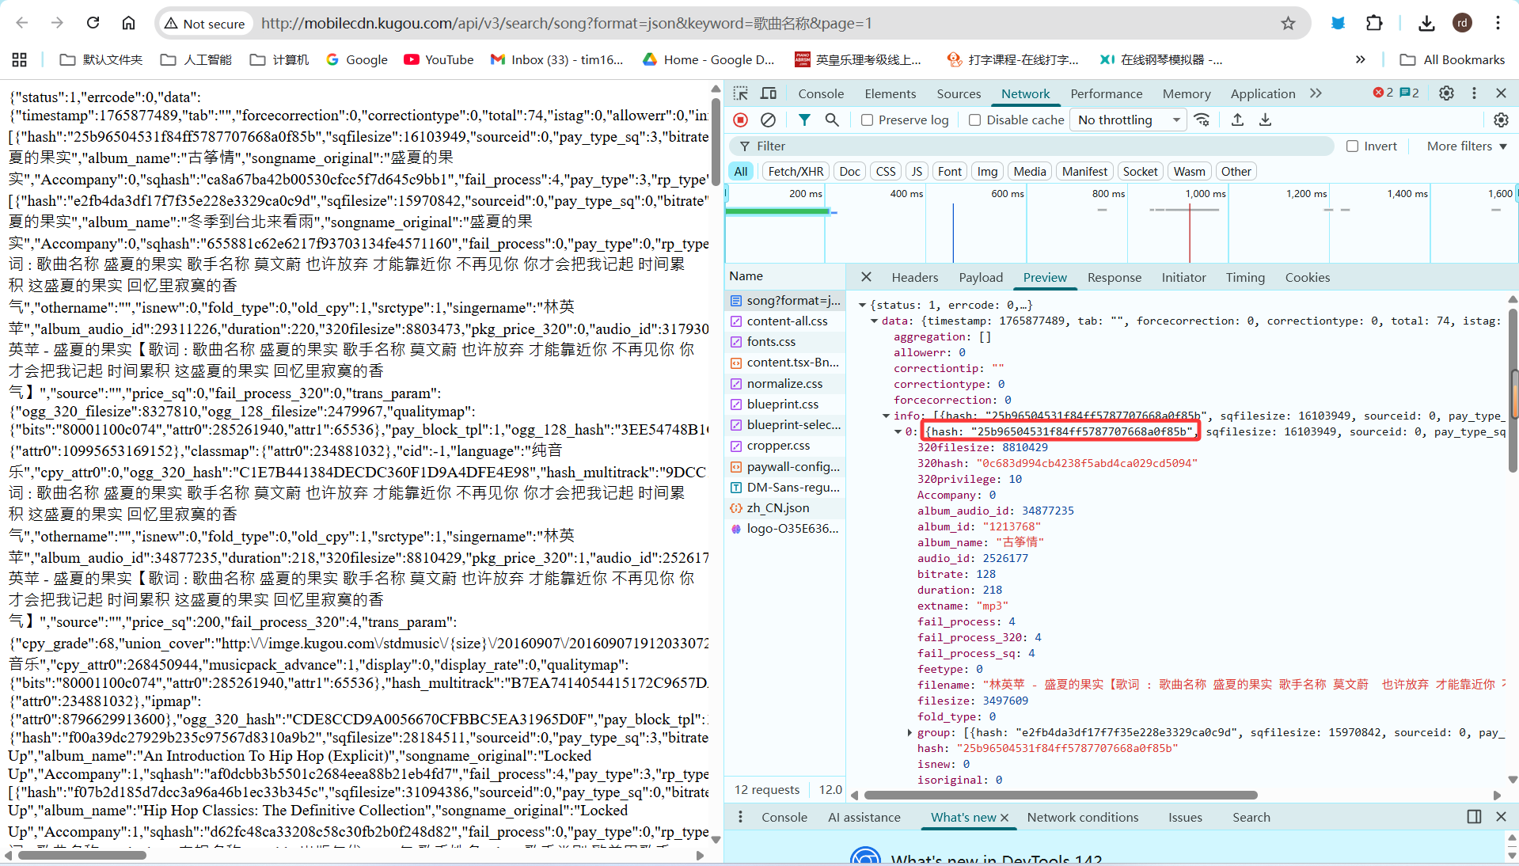
Task: Open the DevTools customize three-dot menu
Action: [1474, 93]
